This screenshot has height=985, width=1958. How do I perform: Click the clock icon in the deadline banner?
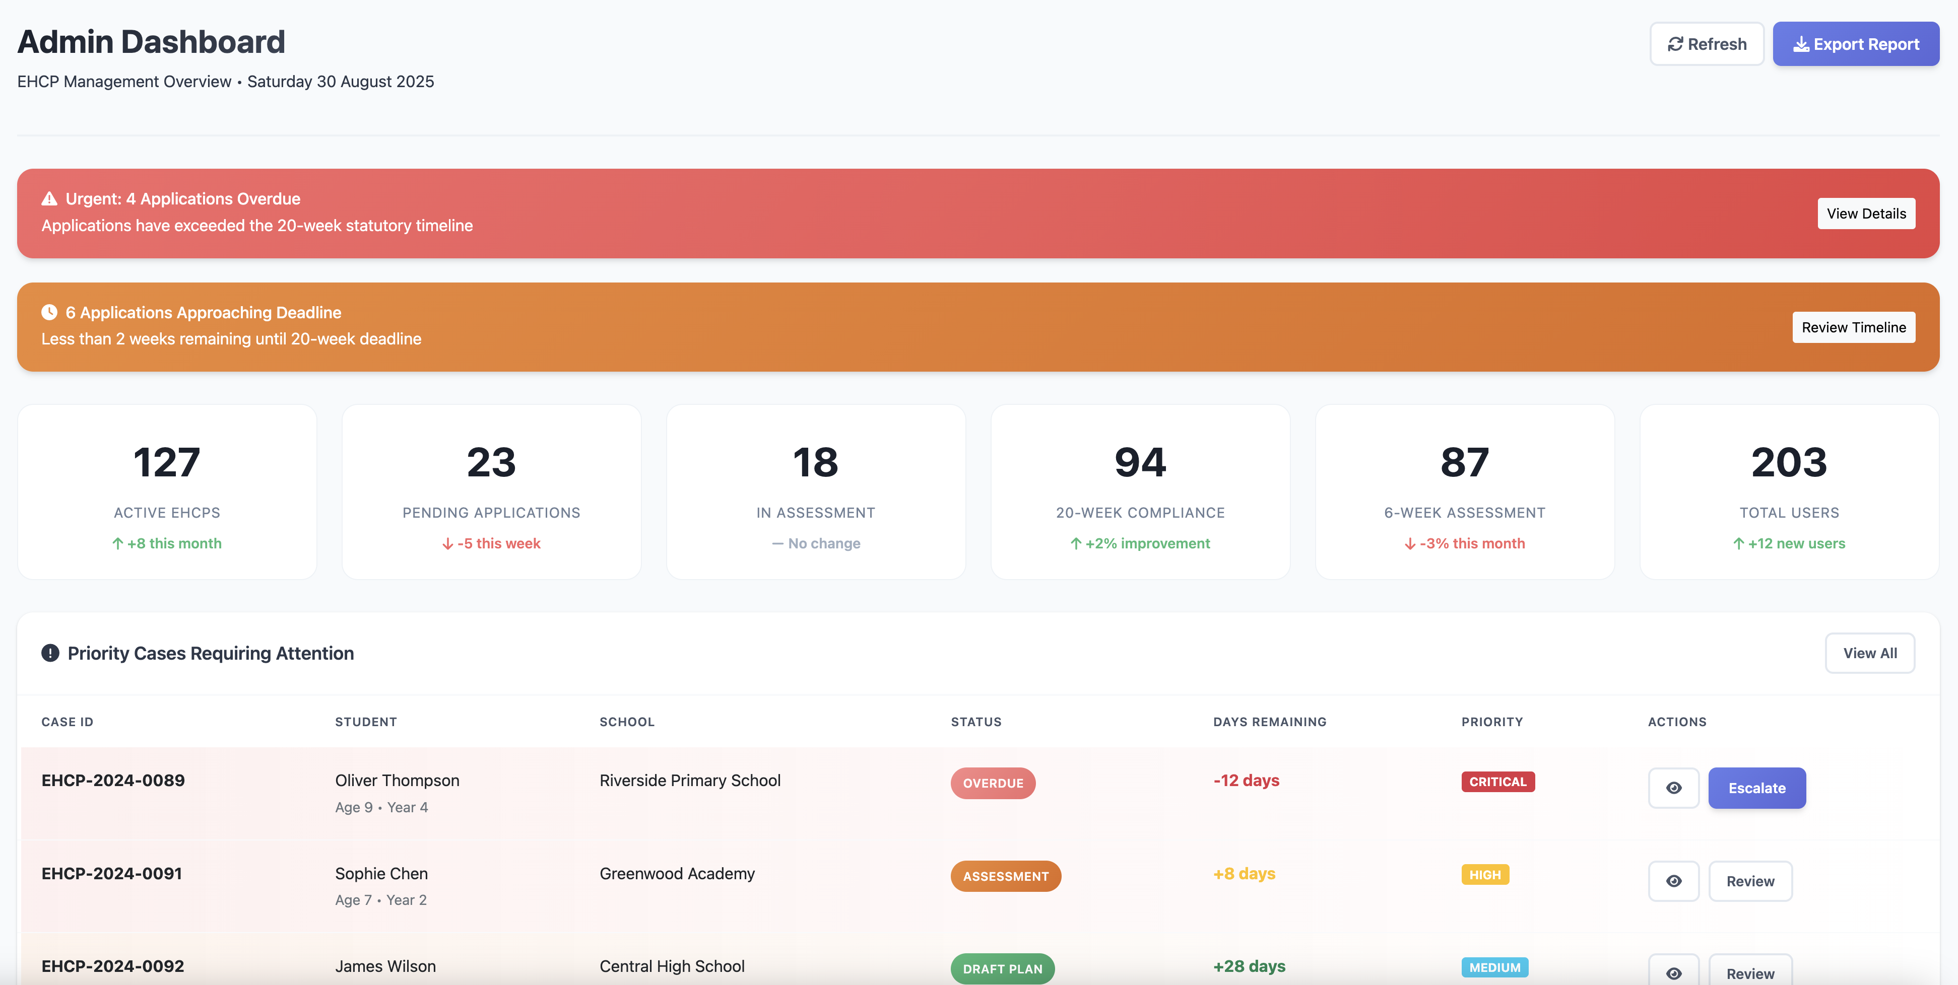tap(49, 312)
